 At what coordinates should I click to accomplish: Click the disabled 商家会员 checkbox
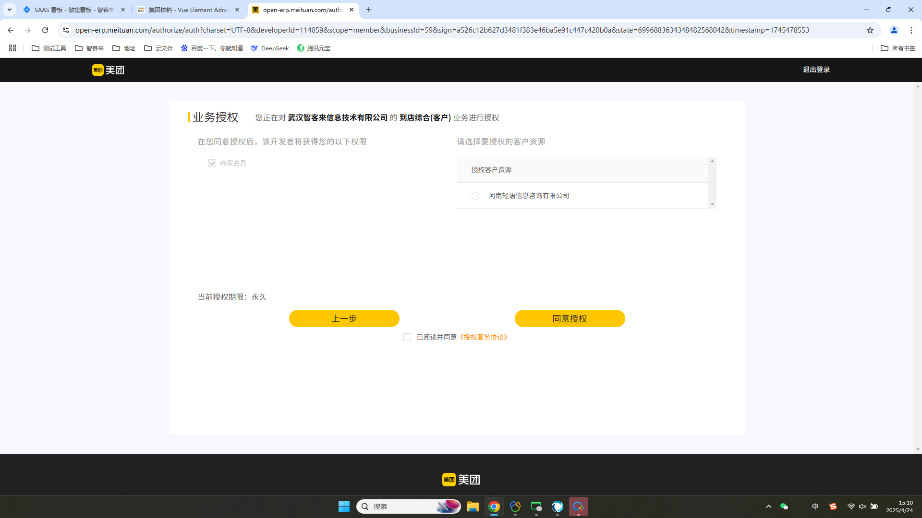pos(212,163)
